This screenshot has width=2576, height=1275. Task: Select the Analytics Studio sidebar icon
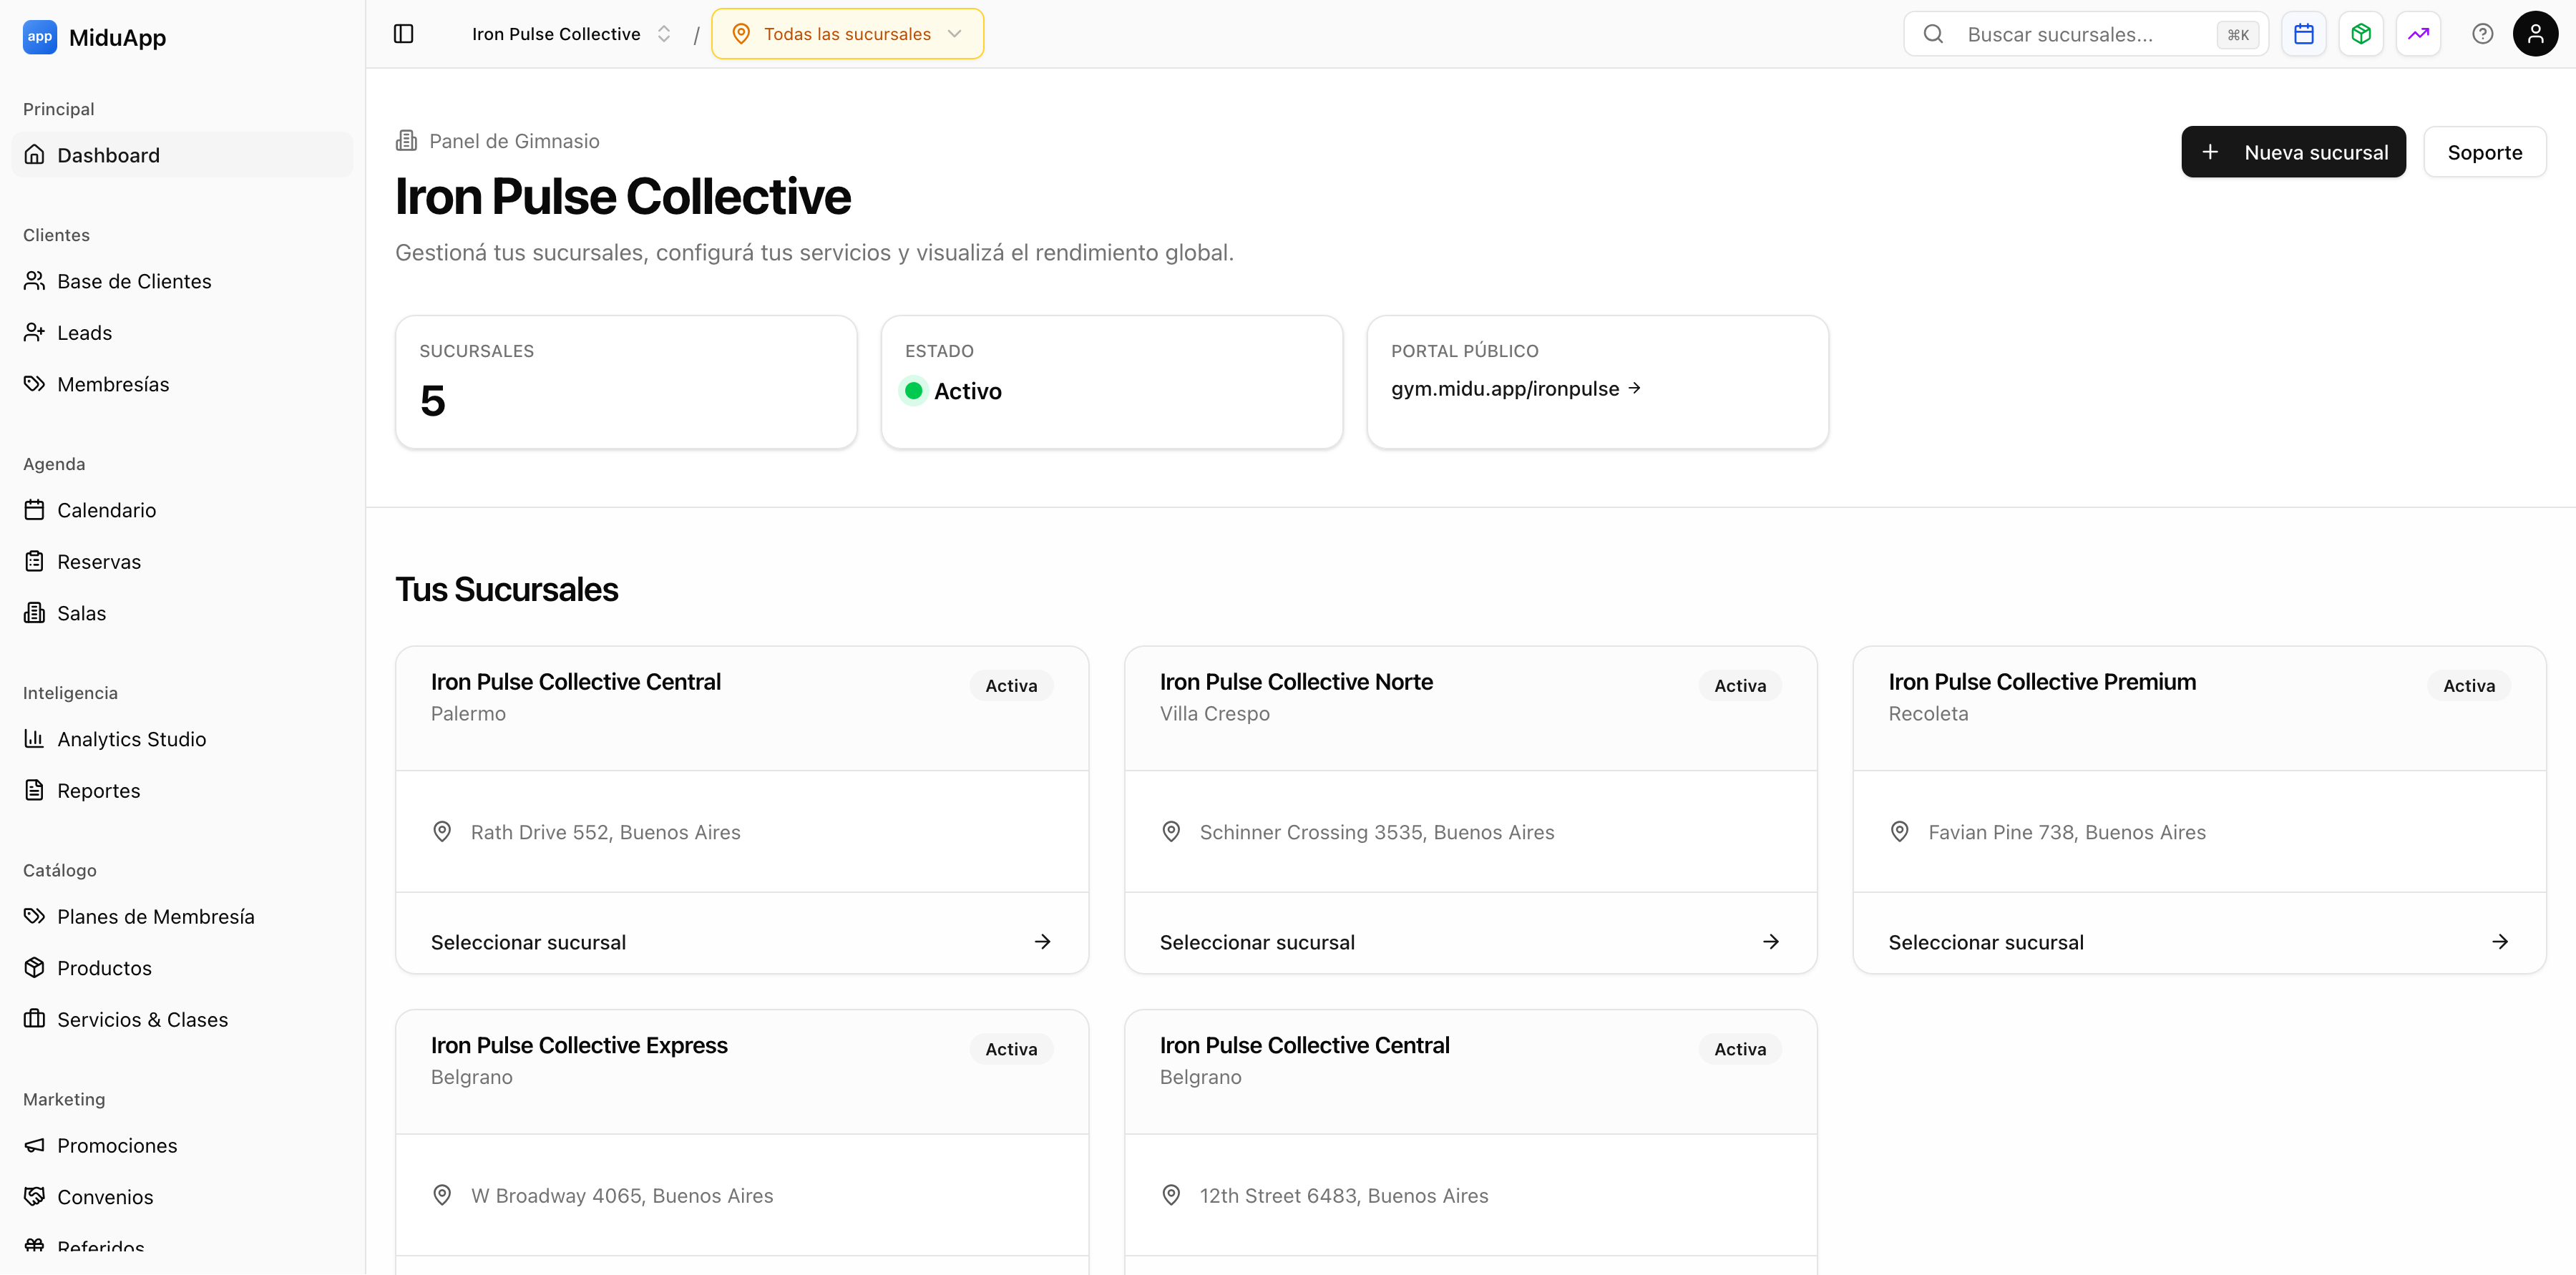pyautogui.click(x=35, y=738)
